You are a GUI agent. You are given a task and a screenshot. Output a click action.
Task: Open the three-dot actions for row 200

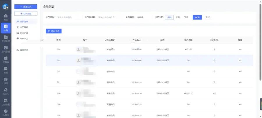coord(240,93)
